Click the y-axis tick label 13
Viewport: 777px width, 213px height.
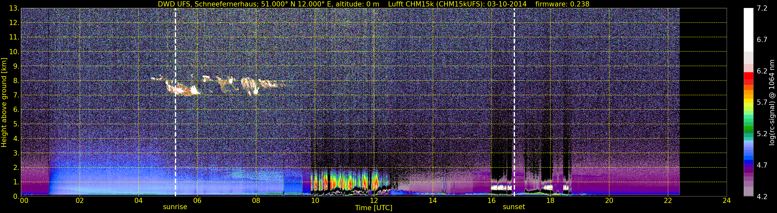click(x=14, y=8)
